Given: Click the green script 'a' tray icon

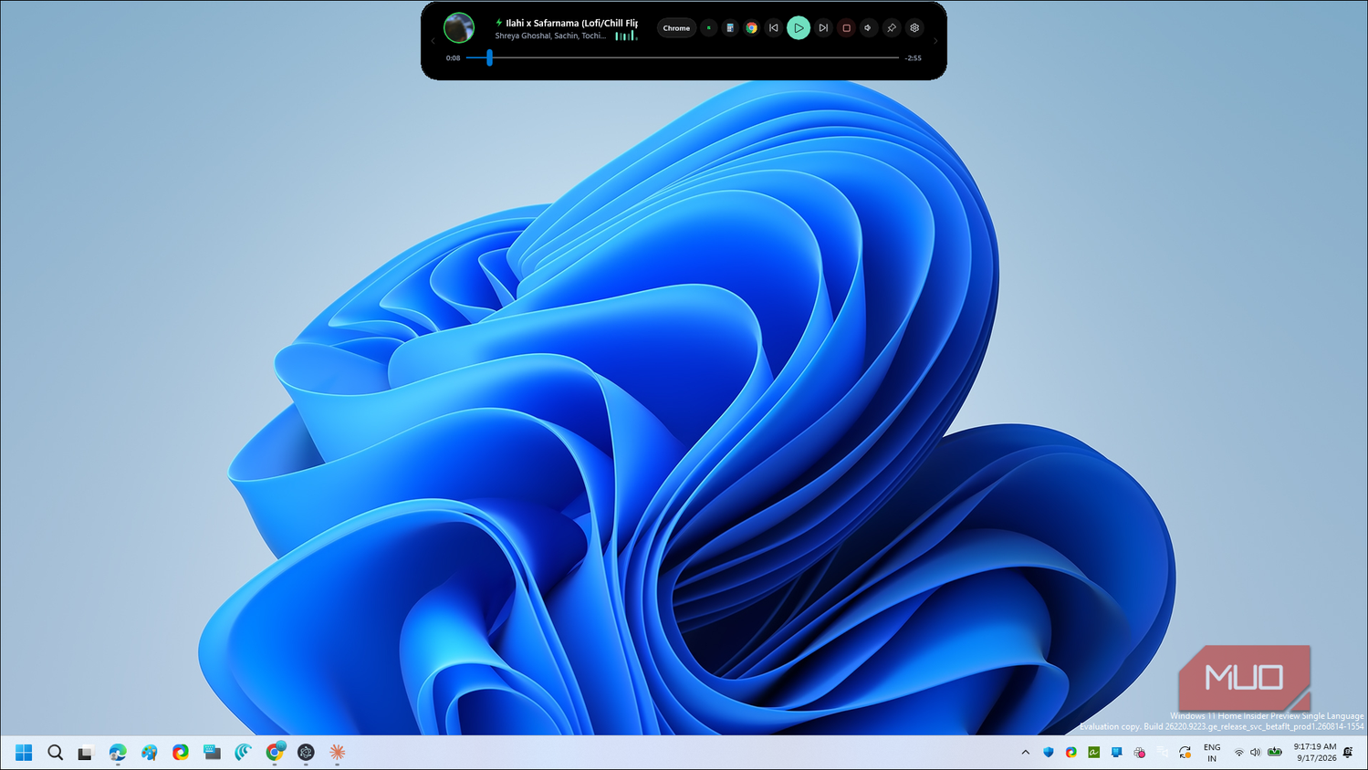Looking at the screenshot, I should tap(1093, 753).
